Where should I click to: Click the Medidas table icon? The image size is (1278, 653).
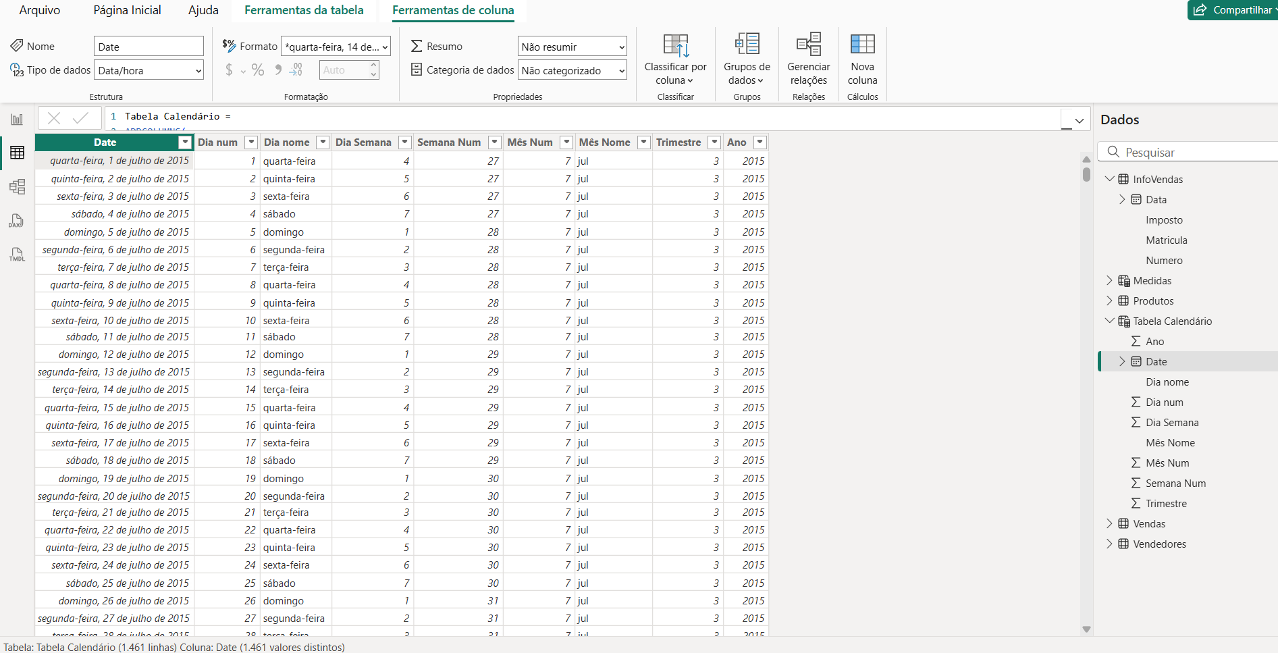(x=1124, y=281)
